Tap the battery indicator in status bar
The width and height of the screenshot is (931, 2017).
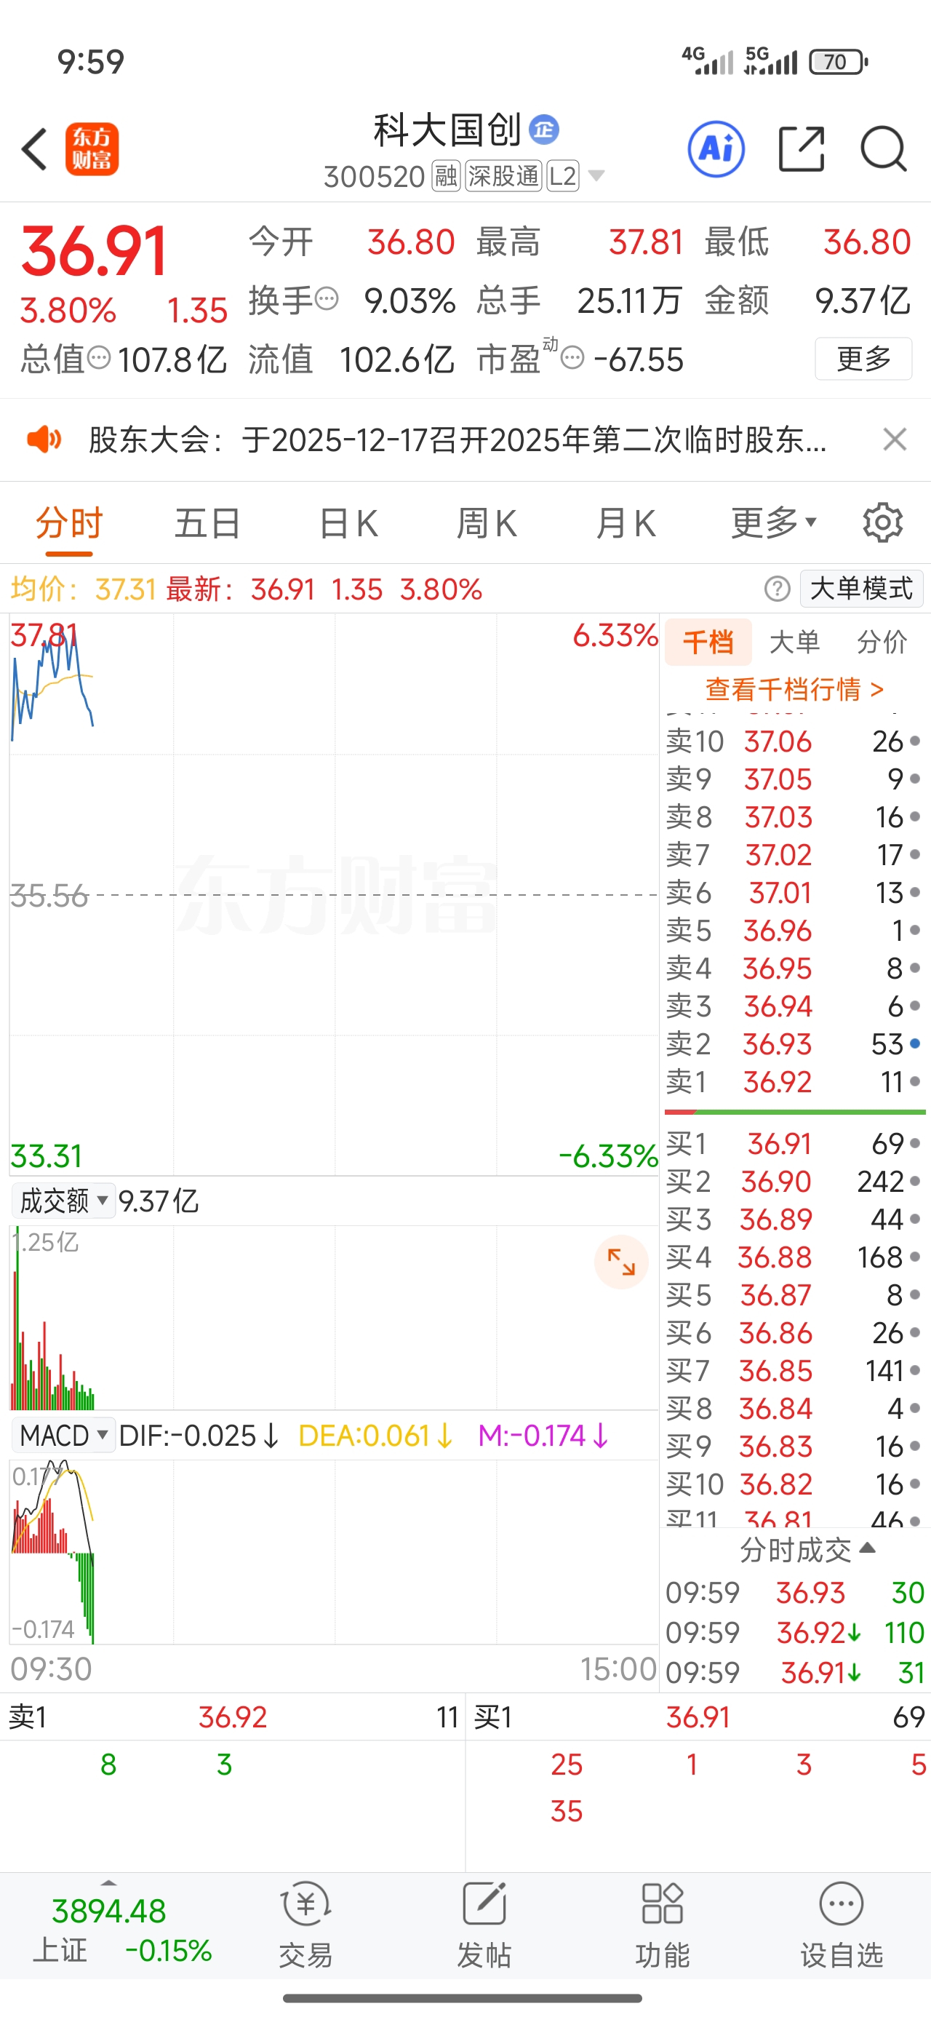click(839, 62)
